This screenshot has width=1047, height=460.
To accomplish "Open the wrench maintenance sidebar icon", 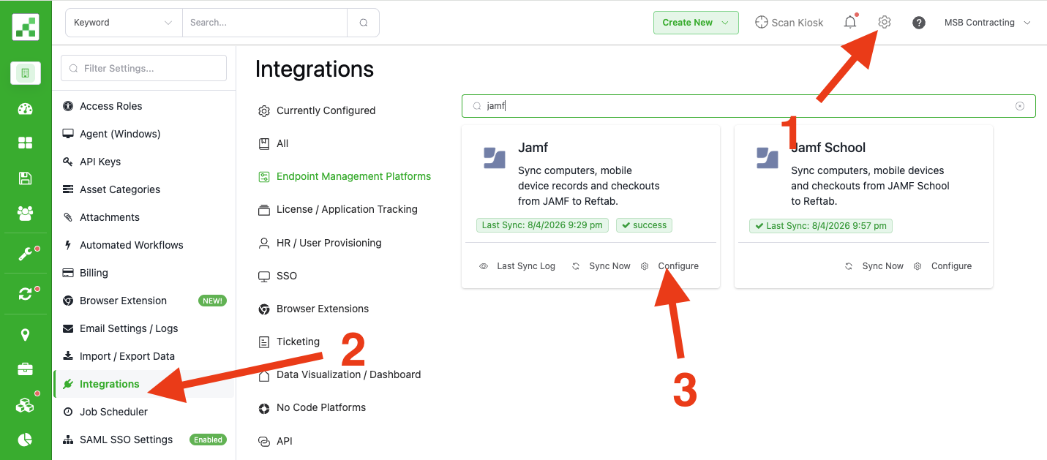I will point(26,254).
